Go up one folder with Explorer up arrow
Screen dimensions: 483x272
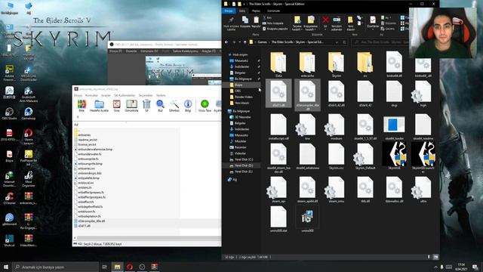coord(245,42)
